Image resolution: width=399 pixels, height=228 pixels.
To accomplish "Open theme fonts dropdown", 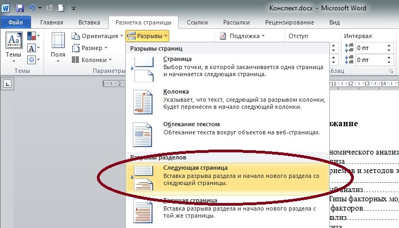I will coord(33,48).
